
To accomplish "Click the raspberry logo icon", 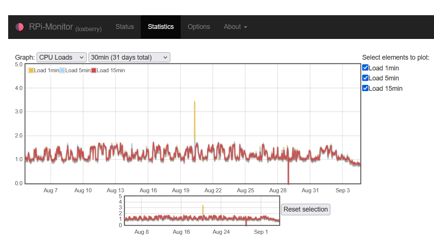I will [20, 27].
